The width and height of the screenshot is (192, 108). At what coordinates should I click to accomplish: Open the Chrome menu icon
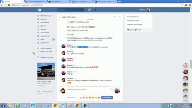pos(190,5)
